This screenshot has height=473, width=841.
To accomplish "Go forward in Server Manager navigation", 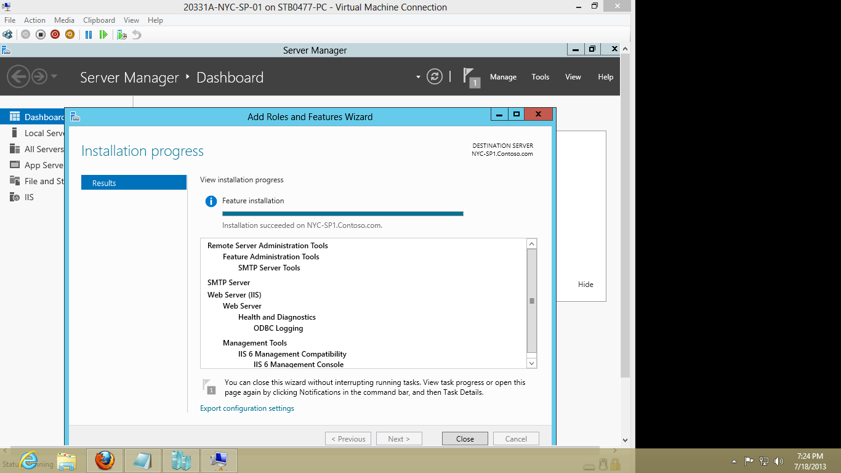I will 39,76.
